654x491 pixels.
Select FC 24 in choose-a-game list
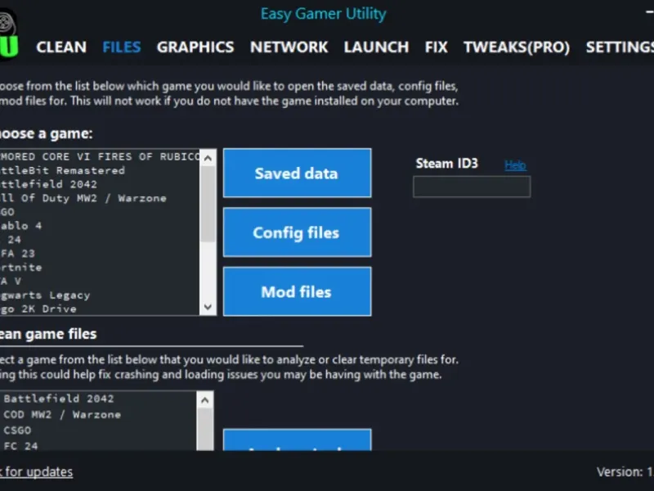(100, 240)
